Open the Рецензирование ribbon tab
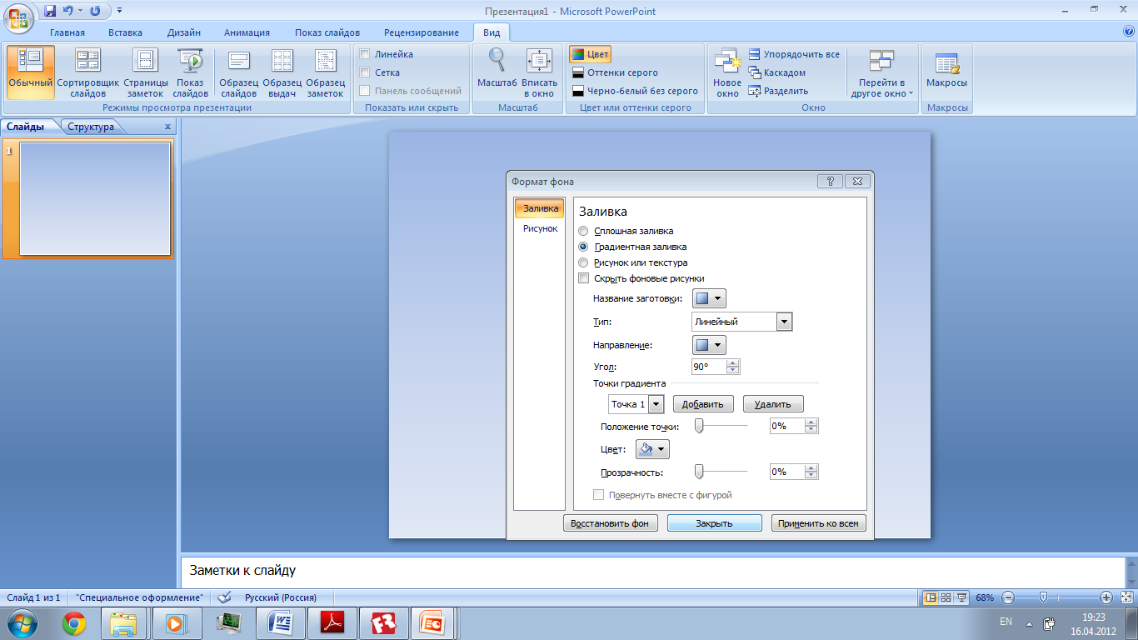 422,32
